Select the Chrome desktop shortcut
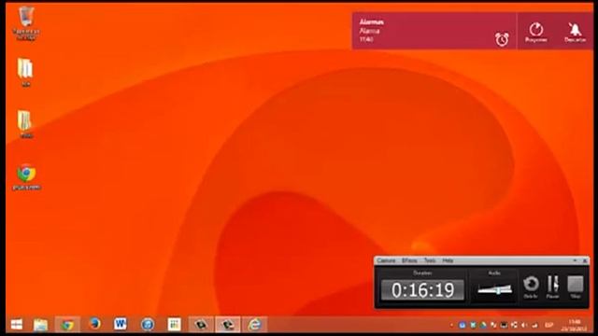 26,176
